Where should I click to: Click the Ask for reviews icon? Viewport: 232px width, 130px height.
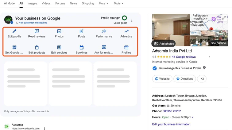[104, 47]
